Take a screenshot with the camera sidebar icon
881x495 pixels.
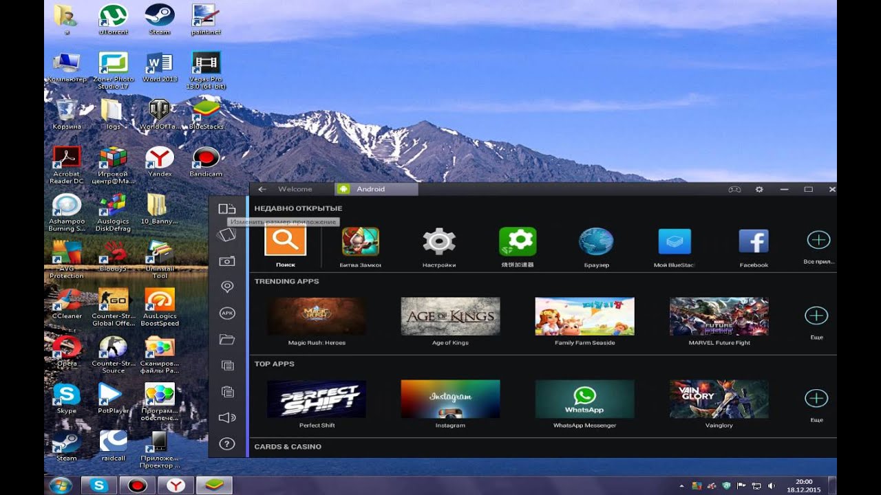[227, 261]
